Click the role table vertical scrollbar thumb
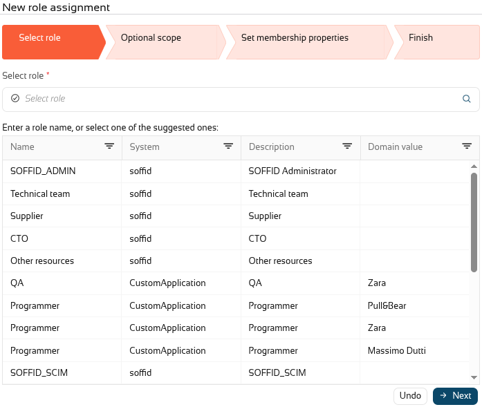The height and width of the screenshot is (407, 482). (474, 223)
